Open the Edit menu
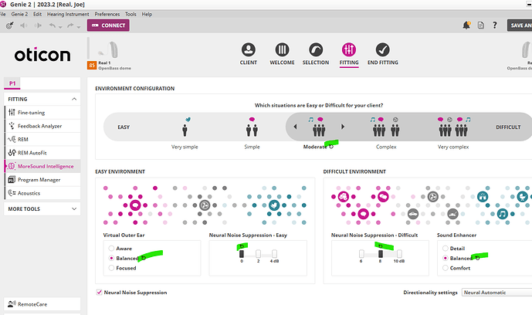Image resolution: width=532 pixels, height=315 pixels. [37, 14]
